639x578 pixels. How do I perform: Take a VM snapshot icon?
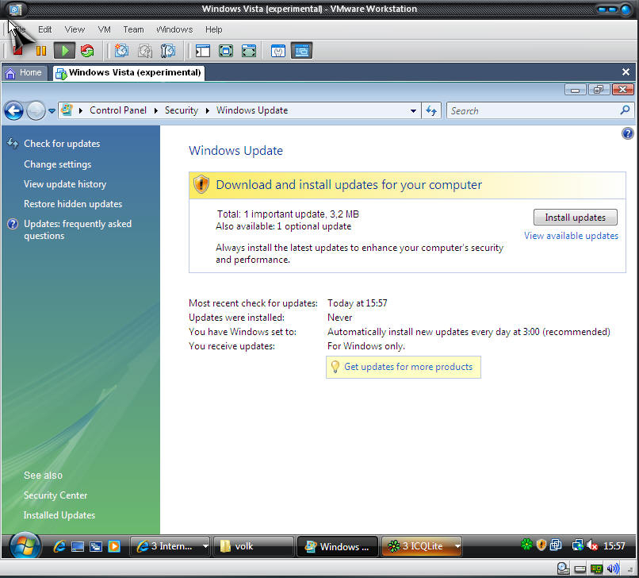coord(121,51)
